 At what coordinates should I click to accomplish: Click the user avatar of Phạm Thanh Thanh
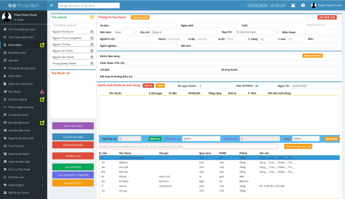313,5
